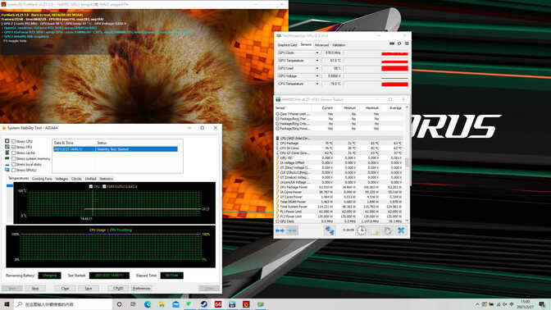Click the HWiNFO blue X close-sensors icon

tap(401, 230)
